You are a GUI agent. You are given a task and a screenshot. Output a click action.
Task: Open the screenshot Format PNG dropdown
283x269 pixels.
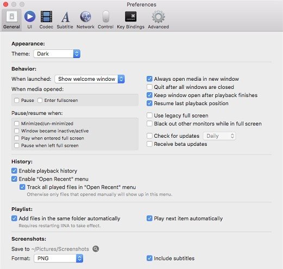click(x=59, y=258)
